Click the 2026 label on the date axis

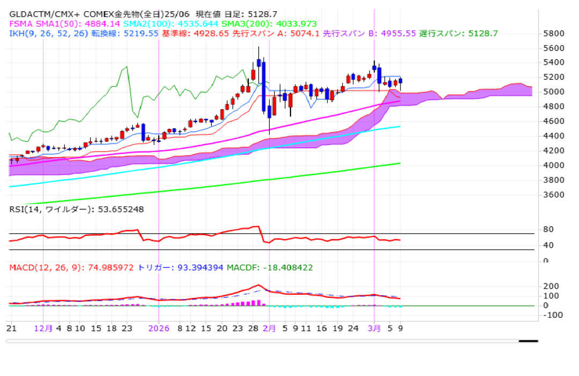159,328
